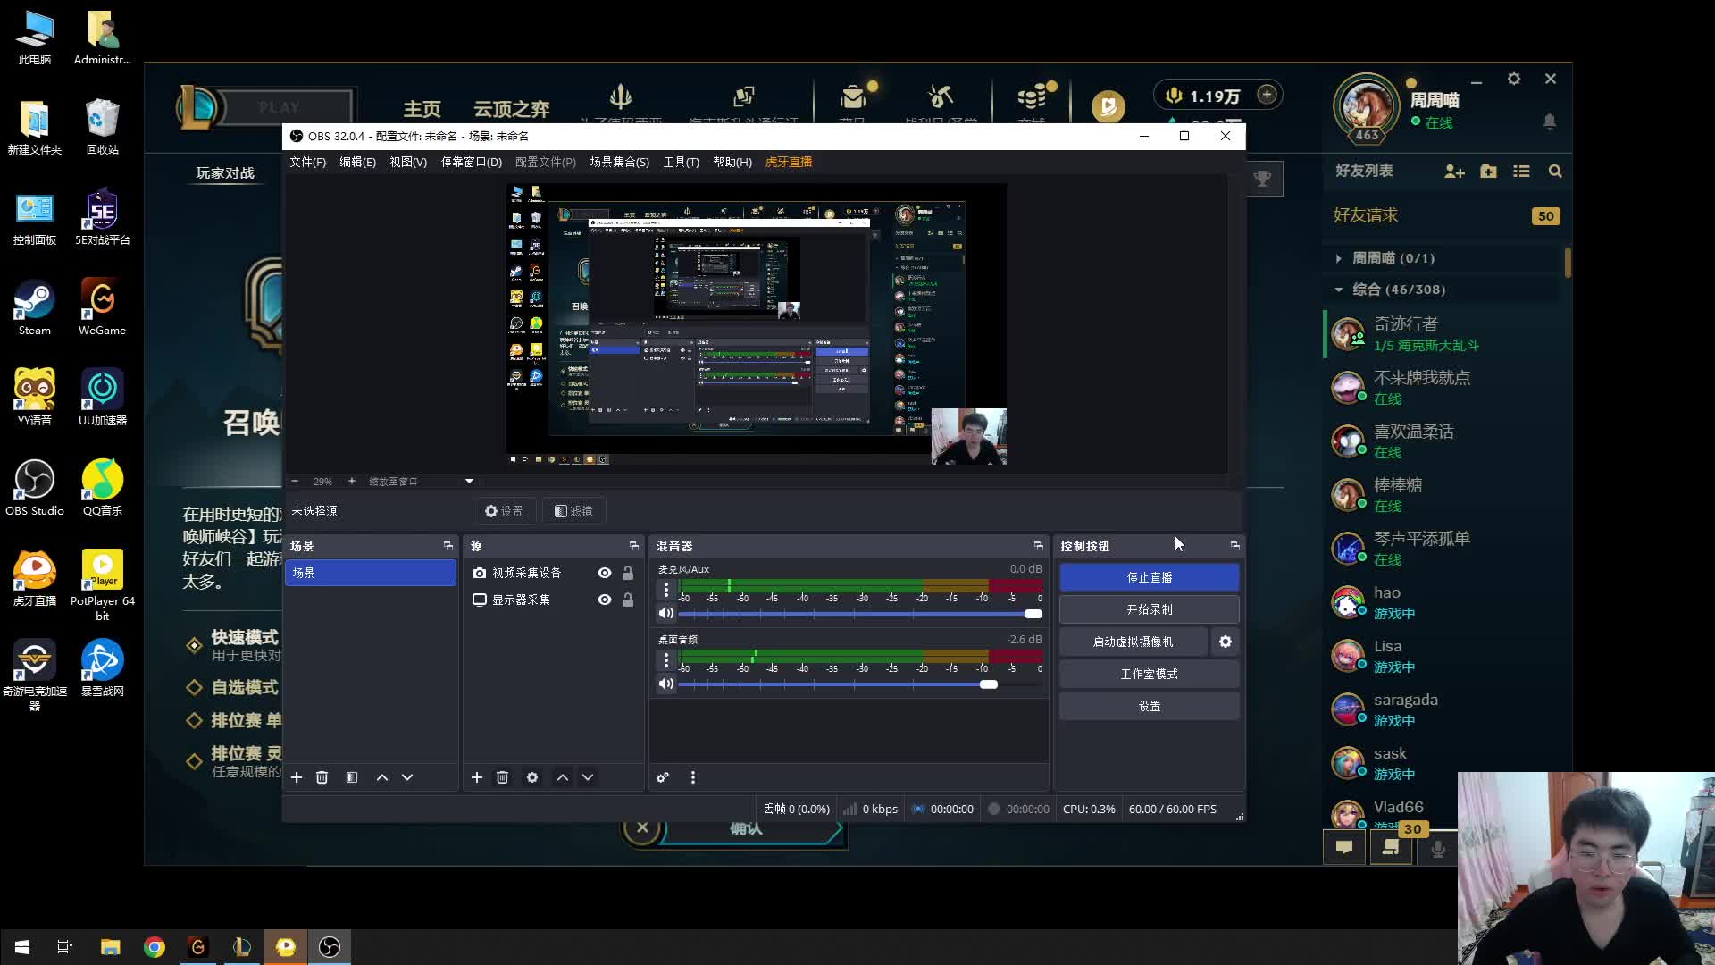The image size is (1715, 965).
Task: Open source properties gear icon
Action: pos(532,777)
